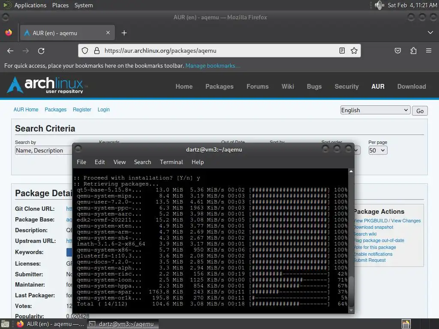
Task: Open the Firefox hamburger application menu
Action: [429, 51]
